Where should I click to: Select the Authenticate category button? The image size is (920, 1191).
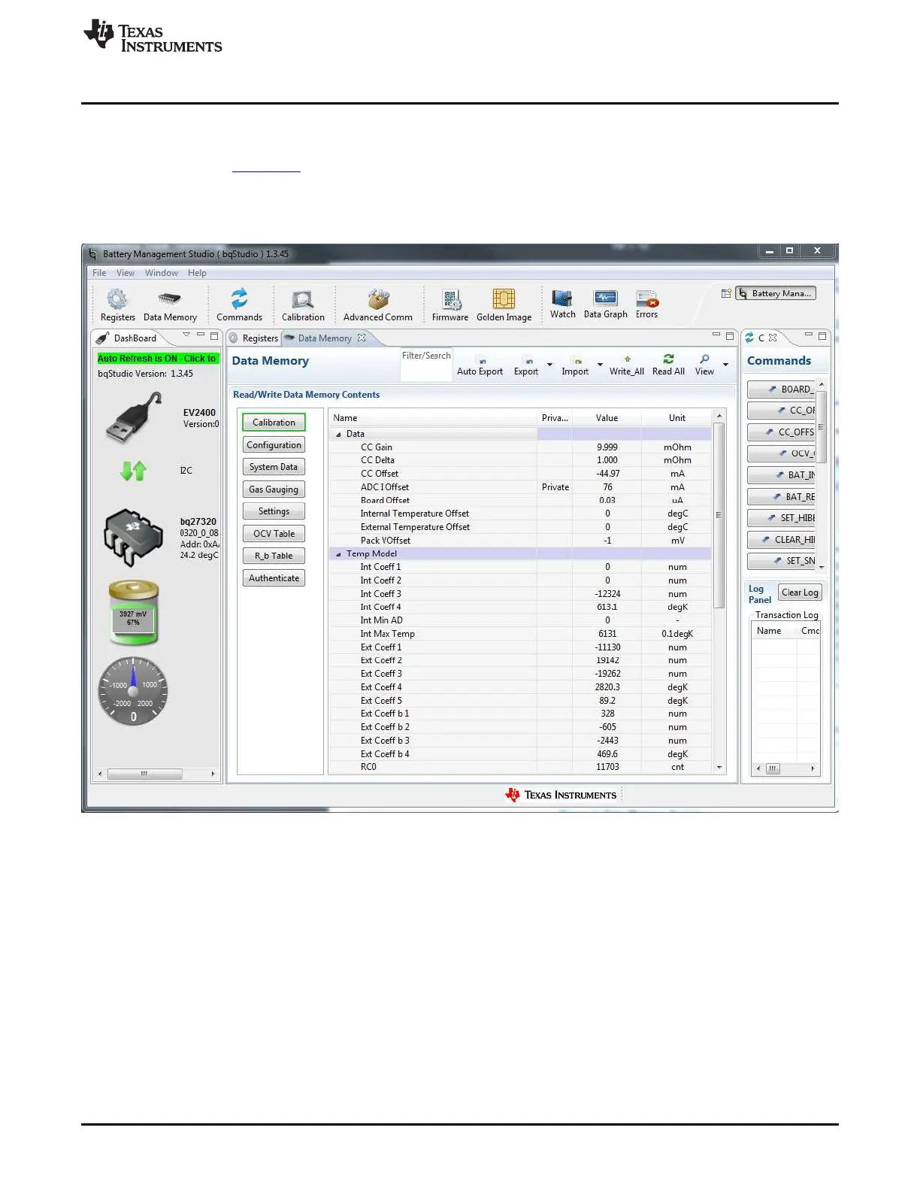(x=274, y=578)
